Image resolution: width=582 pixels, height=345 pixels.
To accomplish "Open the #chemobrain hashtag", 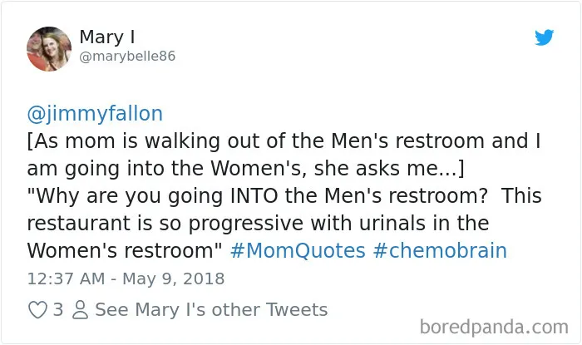I will pos(440,250).
